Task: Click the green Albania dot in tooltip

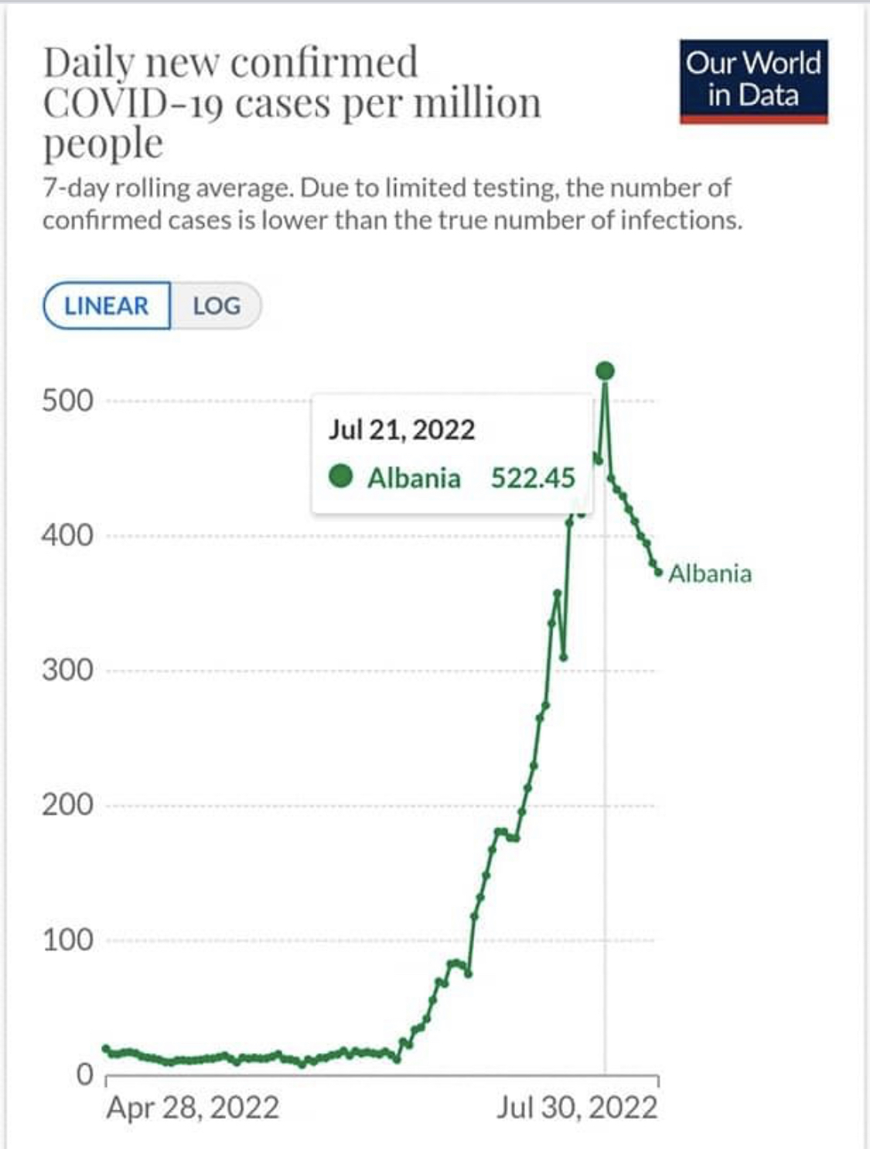Action: coord(341,477)
